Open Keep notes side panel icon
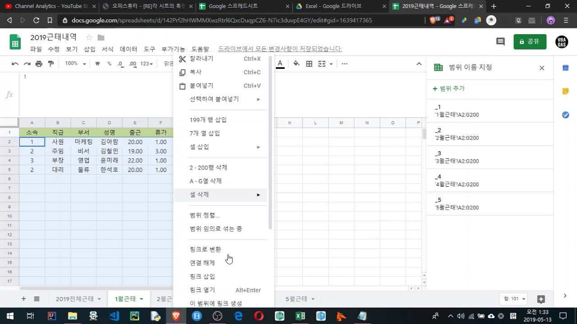 click(565, 91)
